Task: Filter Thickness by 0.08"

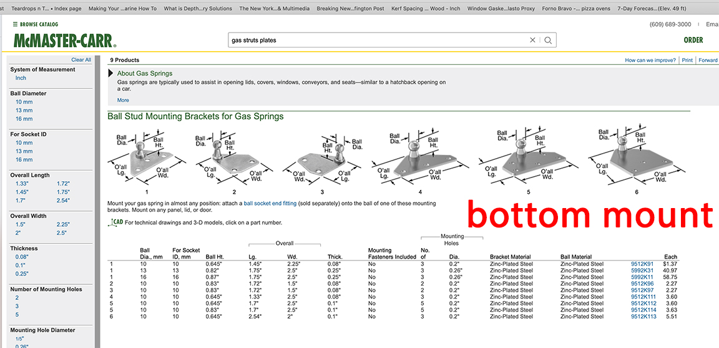Action: coord(22,257)
